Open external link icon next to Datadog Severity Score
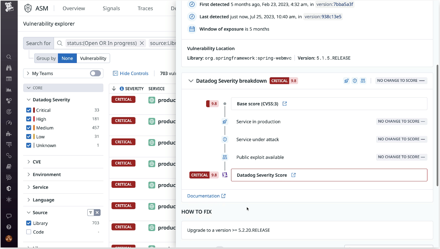This screenshot has height=249, width=440. click(x=293, y=175)
